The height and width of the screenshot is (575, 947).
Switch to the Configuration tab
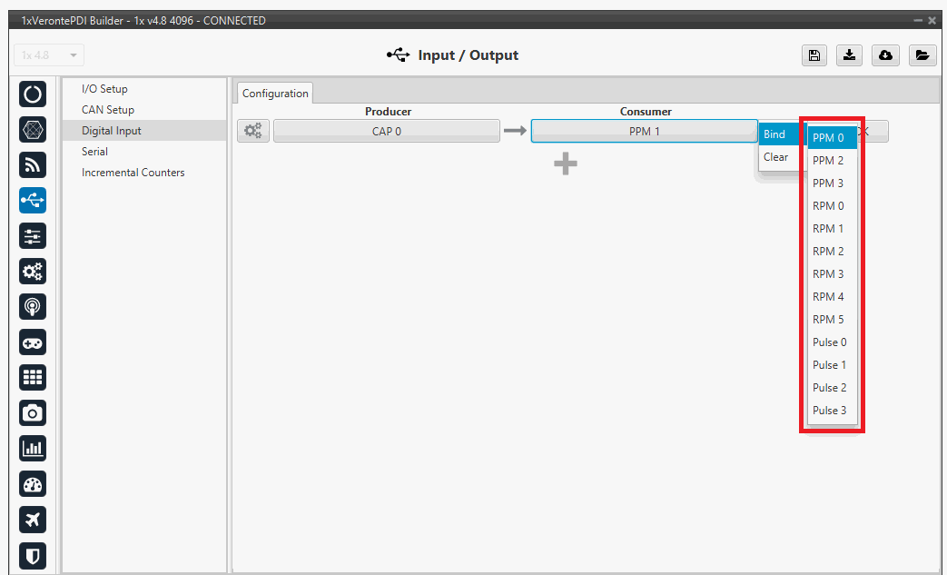coord(275,93)
